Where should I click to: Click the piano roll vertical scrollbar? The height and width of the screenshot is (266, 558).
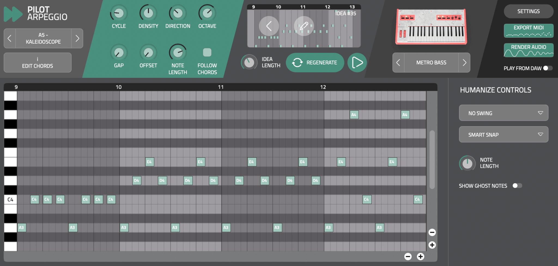coord(432,159)
